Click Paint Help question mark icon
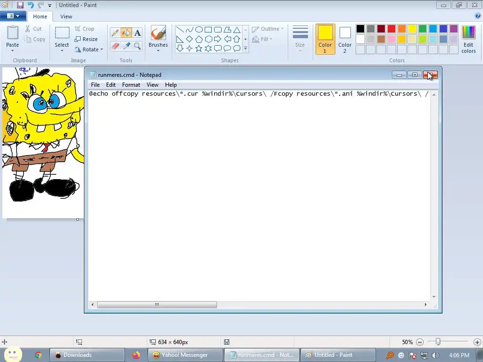Viewport: 483px width, 362px height. tap(478, 16)
